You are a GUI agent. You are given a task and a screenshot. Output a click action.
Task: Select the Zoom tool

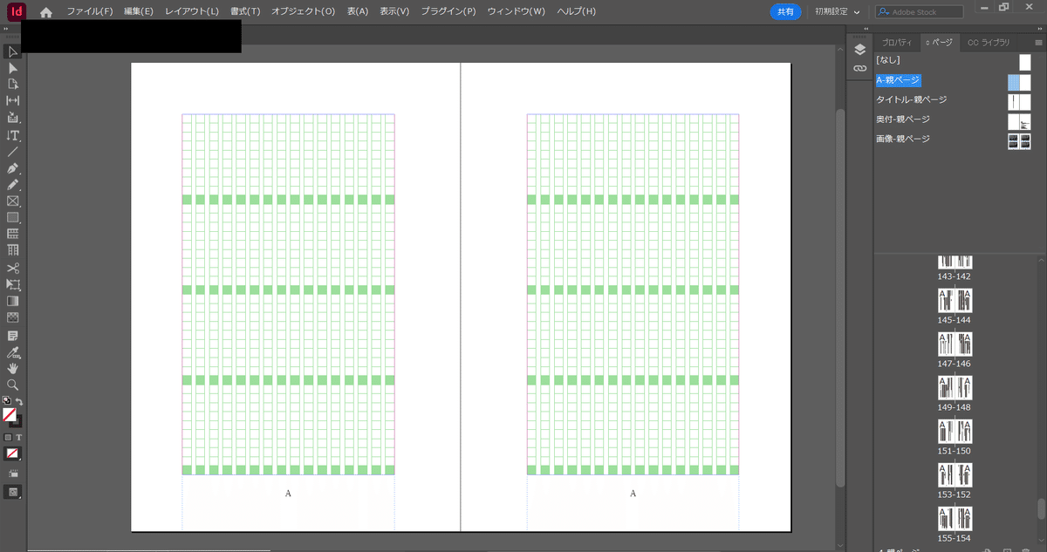13,385
